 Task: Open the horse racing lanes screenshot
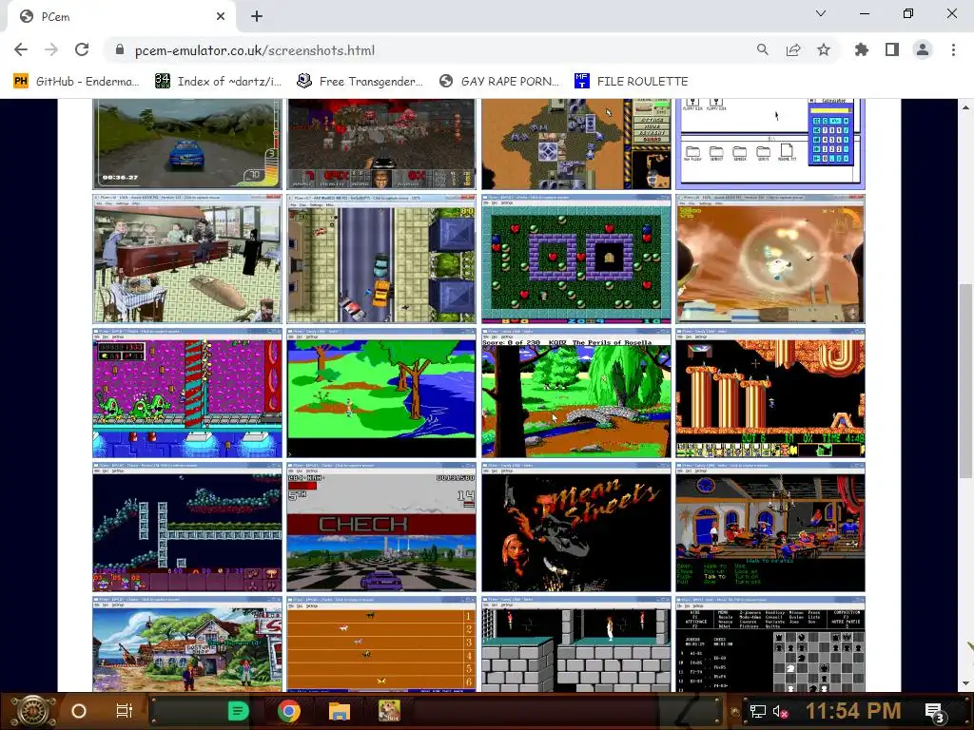coord(381,644)
